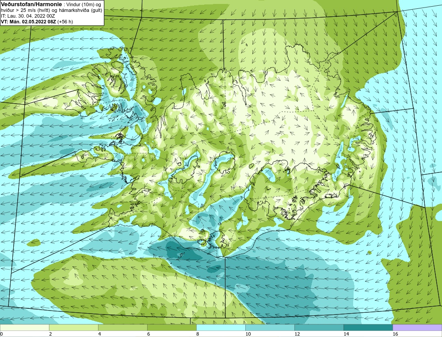Image resolution: width=442 pixels, height=337 pixels.
Task: Click the turquoise 10–12 m/s legend swatch
Action: (270, 327)
